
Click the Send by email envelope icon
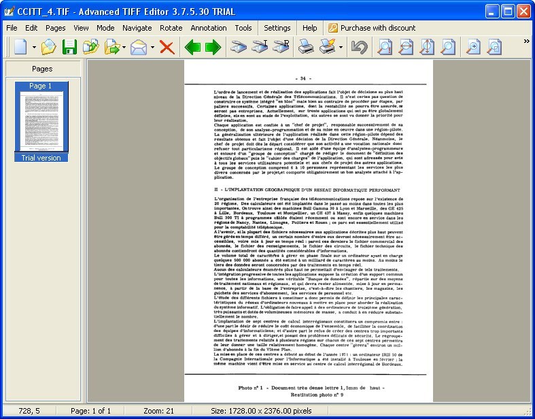pos(139,47)
